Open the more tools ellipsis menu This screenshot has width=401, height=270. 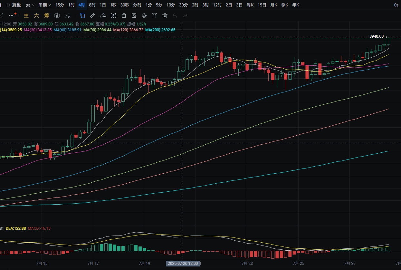12,15
